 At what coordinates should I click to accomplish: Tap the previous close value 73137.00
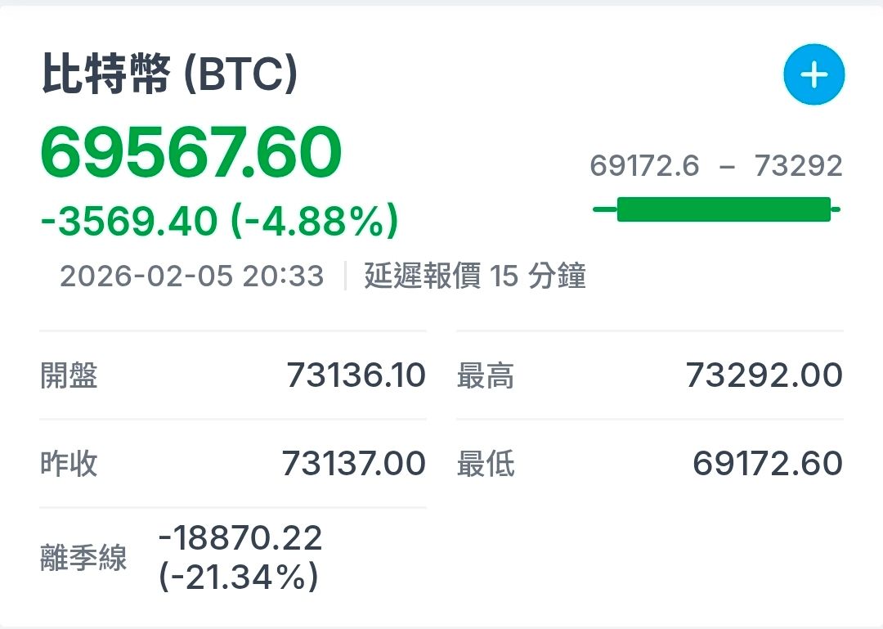click(354, 464)
